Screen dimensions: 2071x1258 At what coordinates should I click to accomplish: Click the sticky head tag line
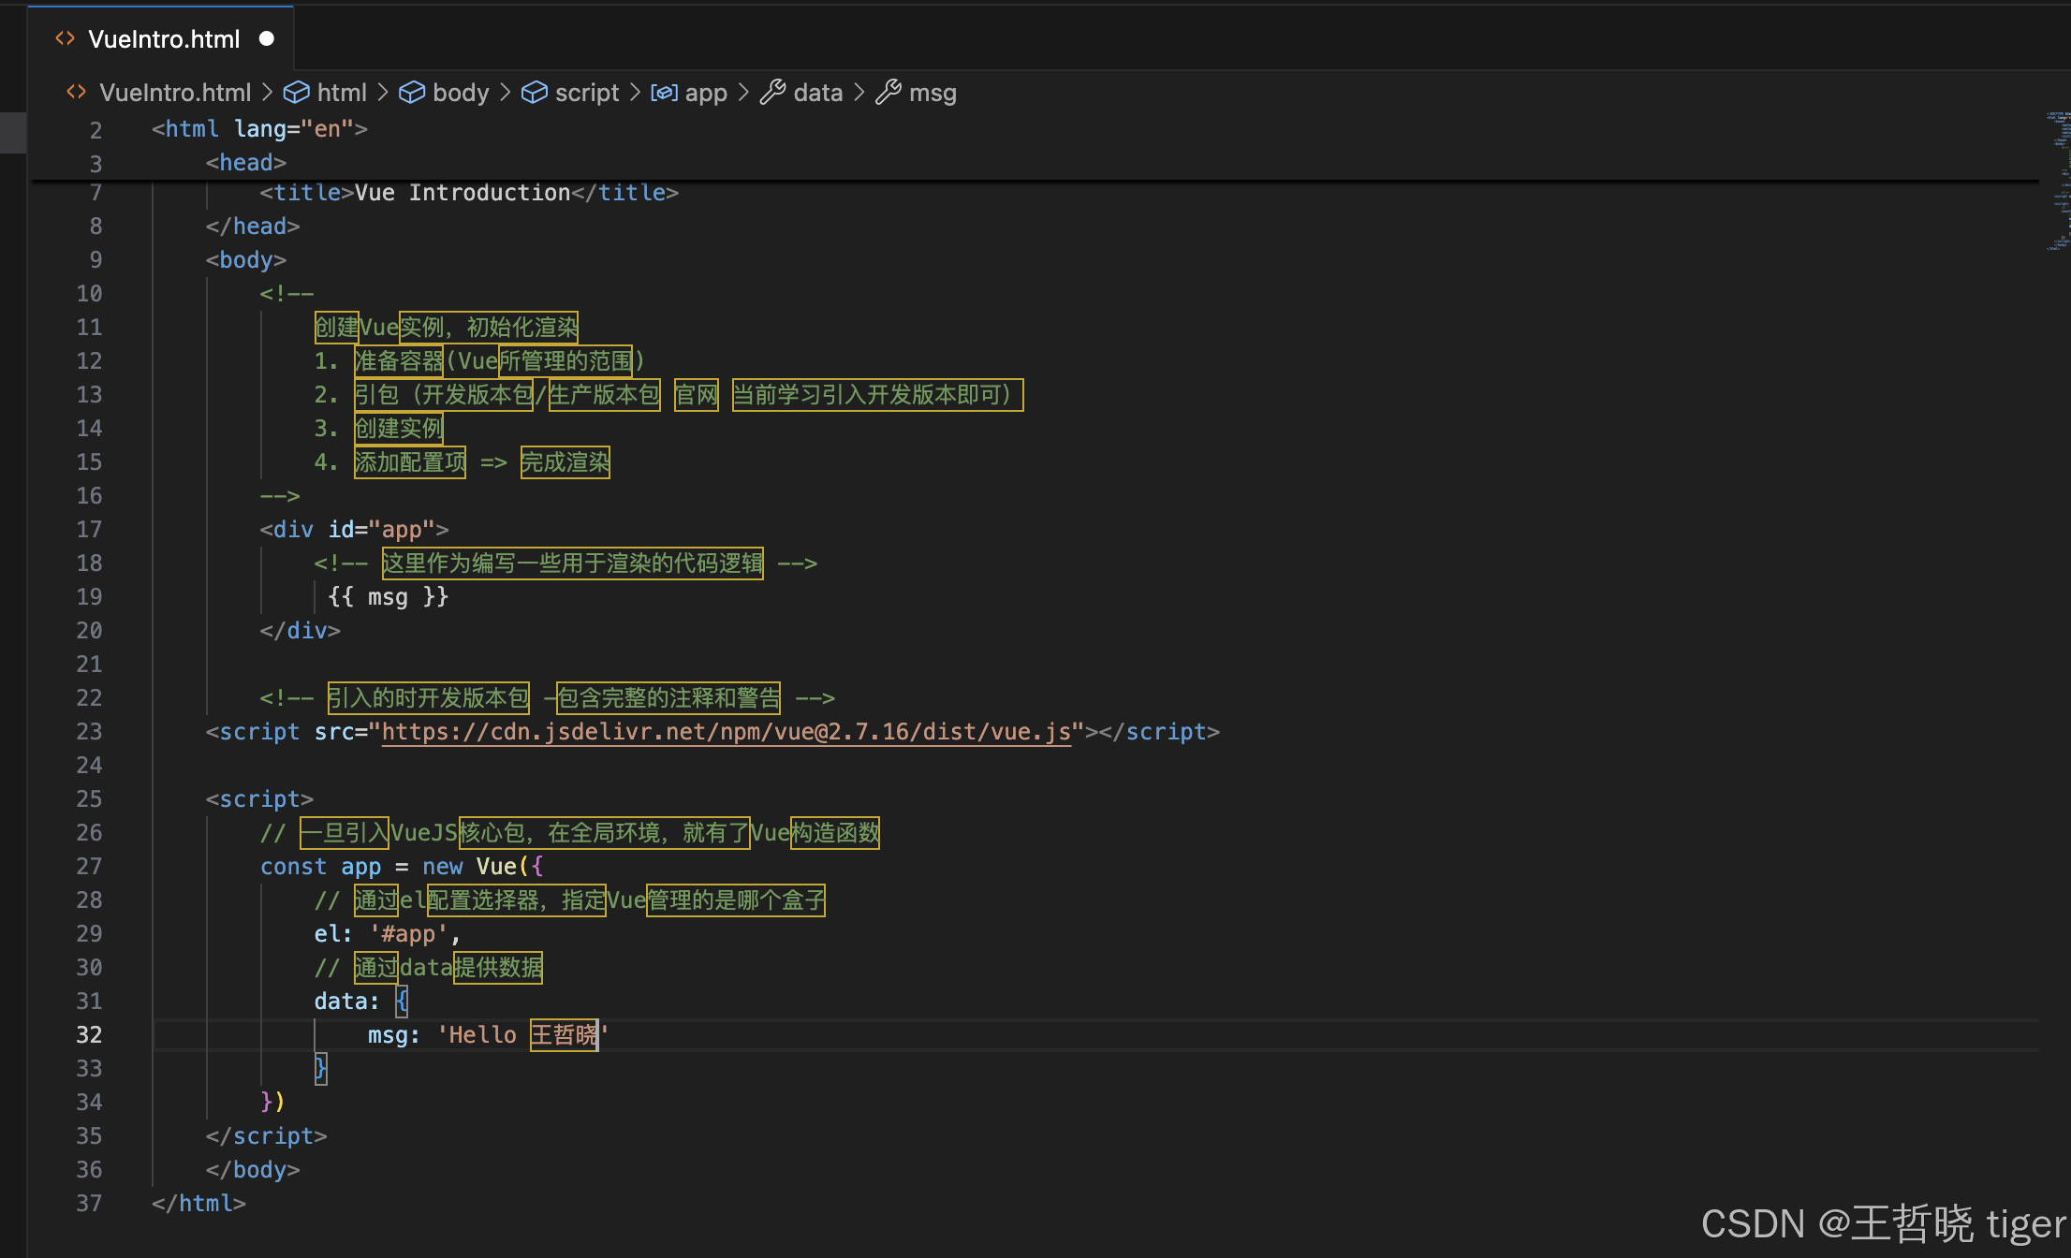coord(246,163)
